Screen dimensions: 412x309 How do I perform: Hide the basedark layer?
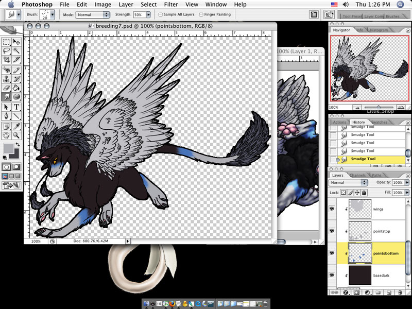(x=332, y=275)
